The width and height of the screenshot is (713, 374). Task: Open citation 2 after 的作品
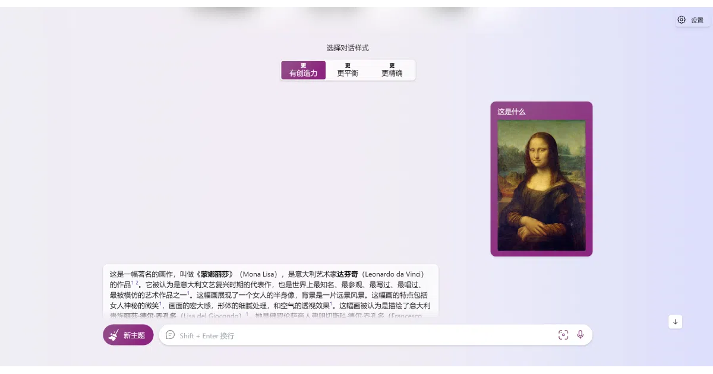pyautogui.click(x=137, y=283)
